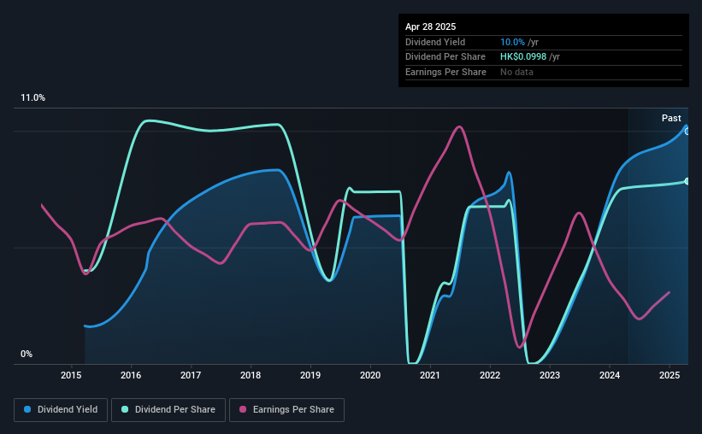Screen dimensions: 702x434
Task: Click the blue Dividend Yield legend dot
Action: pos(27,409)
